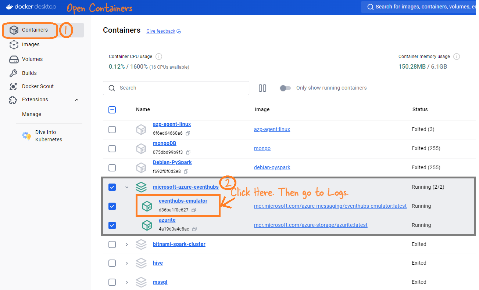479x290 pixels.
Task: Click the hive stack icon
Action: click(141, 263)
